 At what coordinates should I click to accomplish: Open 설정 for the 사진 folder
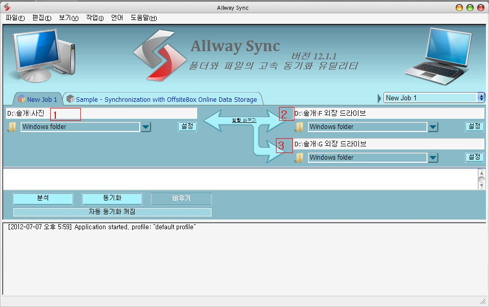(x=187, y=126)
